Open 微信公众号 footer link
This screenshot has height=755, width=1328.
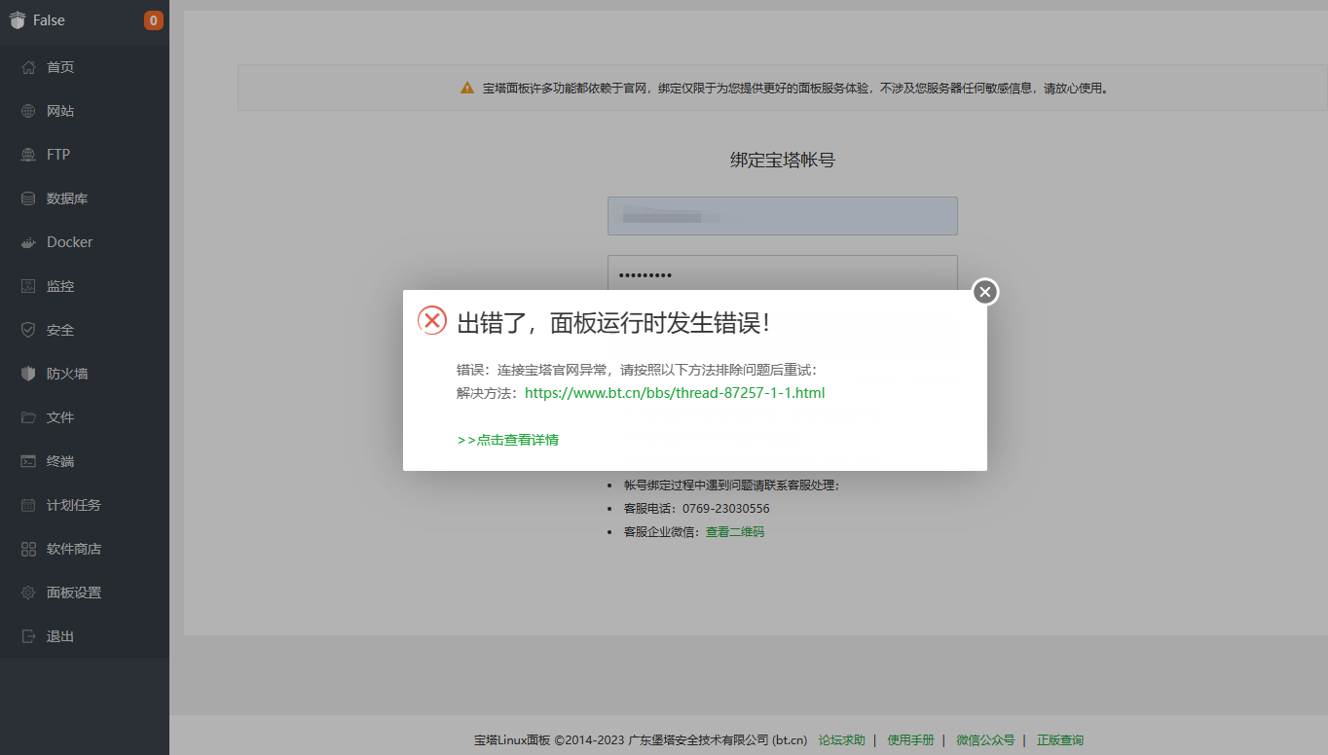coord(985,740)
